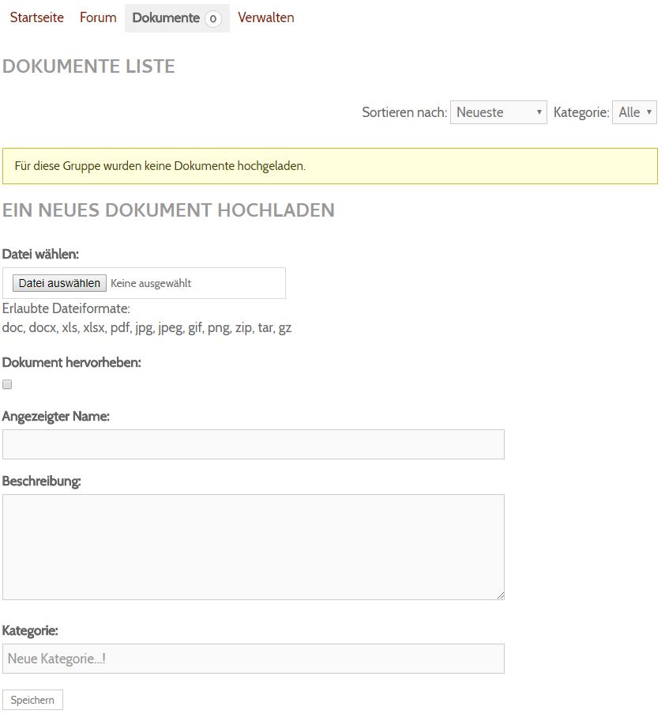Select the Dokumente tab
The image size is (665, 714).
point(177,18)
